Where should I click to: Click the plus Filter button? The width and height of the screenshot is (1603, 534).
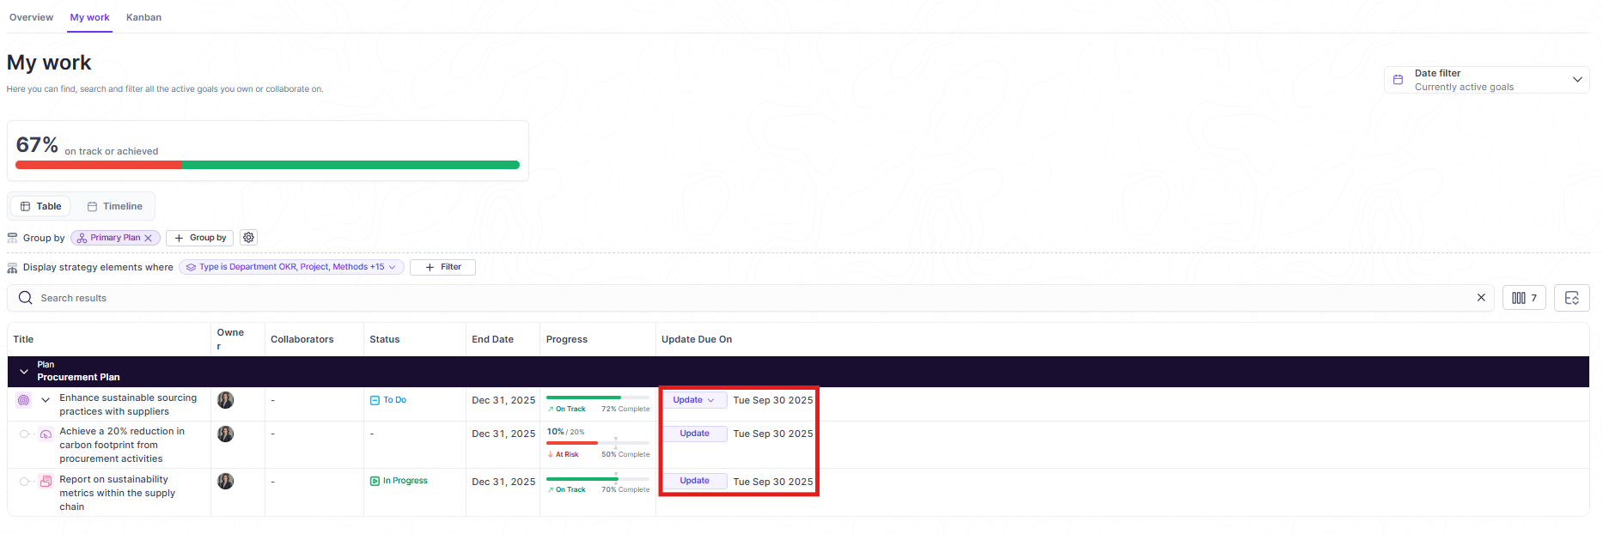(x=442, y=267)
